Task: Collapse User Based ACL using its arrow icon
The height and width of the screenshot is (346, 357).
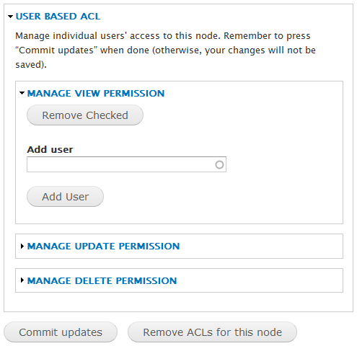Action: [10, 17]
